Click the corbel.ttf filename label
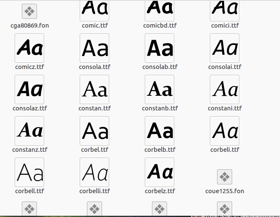 coord(94,150)
